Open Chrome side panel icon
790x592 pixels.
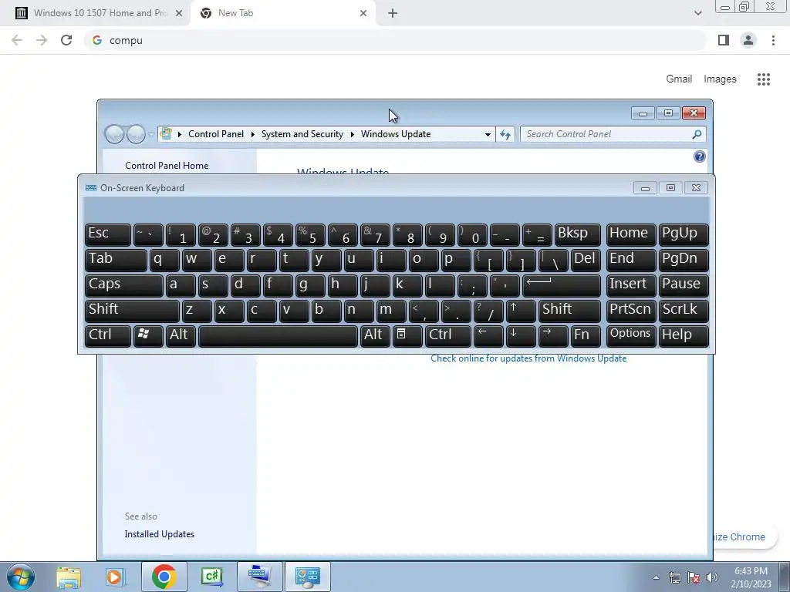724,40
